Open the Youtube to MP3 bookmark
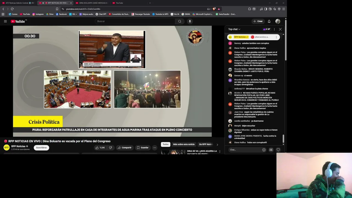The height and width of the screenshot is (198, 352). click(x=160, y=14)
